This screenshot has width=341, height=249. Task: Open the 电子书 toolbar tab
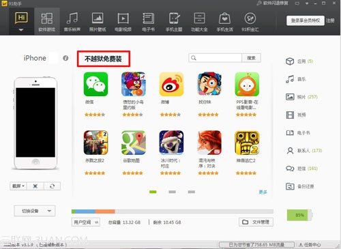(x=148, y=22)
